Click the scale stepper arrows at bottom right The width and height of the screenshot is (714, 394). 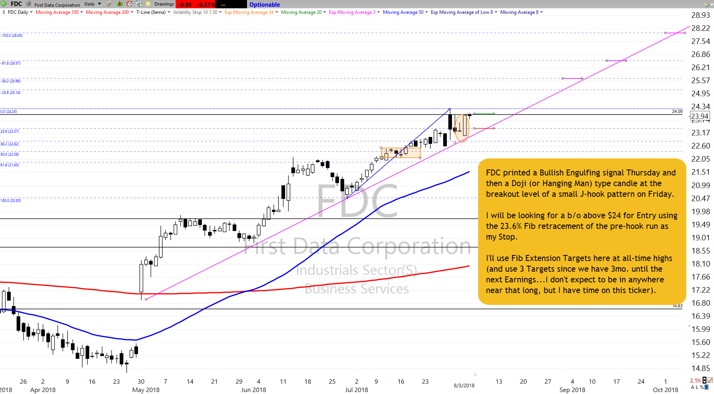704,380
